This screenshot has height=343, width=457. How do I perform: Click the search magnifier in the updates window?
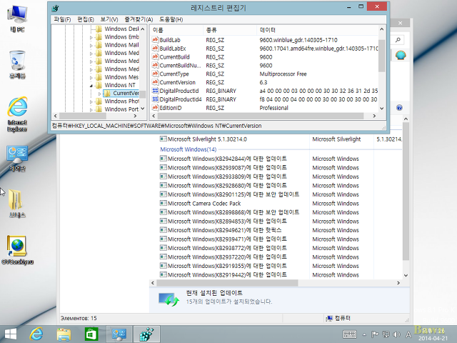[x=398, y=40]
